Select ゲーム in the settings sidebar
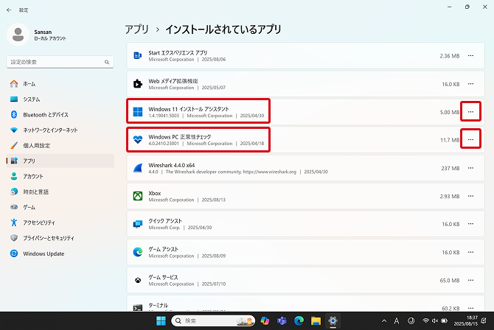The height and width of the screenshot is (330, 494). [x=29, y=207]
